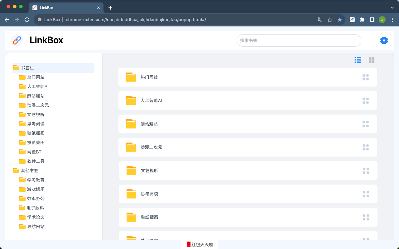Click share icon in address bar
The width and height of the screenshot is (399, 249).
tap(330, 20)
